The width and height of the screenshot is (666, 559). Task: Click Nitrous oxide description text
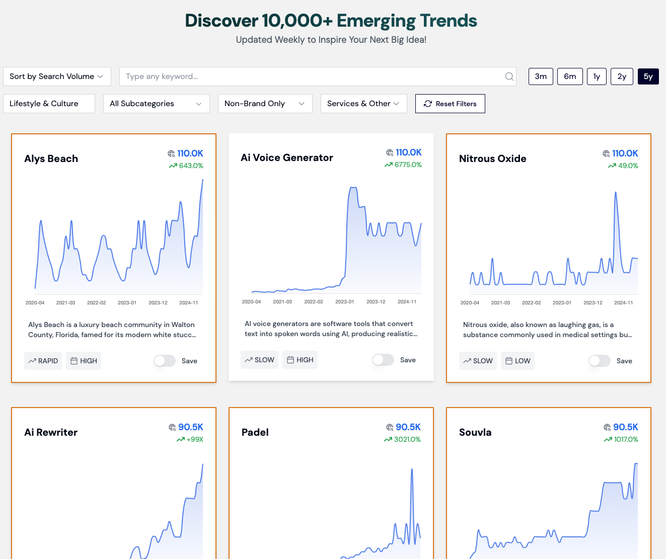coord(548,330)
